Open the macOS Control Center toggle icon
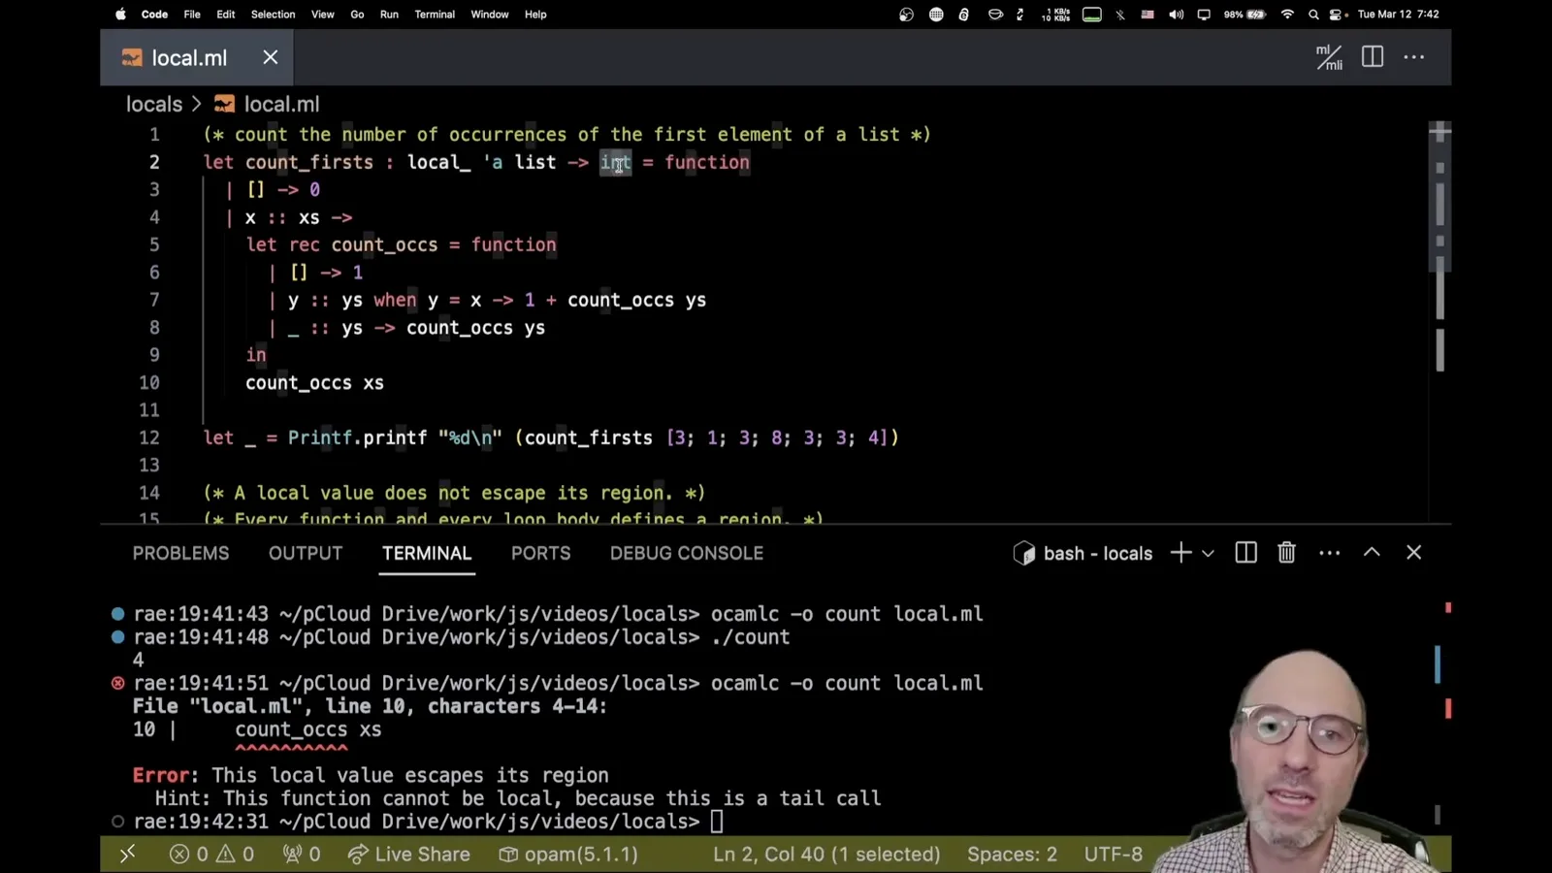This screenshot has width=1552, height=873. (x=1337, y=15)
